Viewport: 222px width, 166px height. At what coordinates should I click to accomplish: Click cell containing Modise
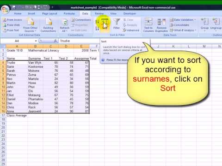point(35,103)
